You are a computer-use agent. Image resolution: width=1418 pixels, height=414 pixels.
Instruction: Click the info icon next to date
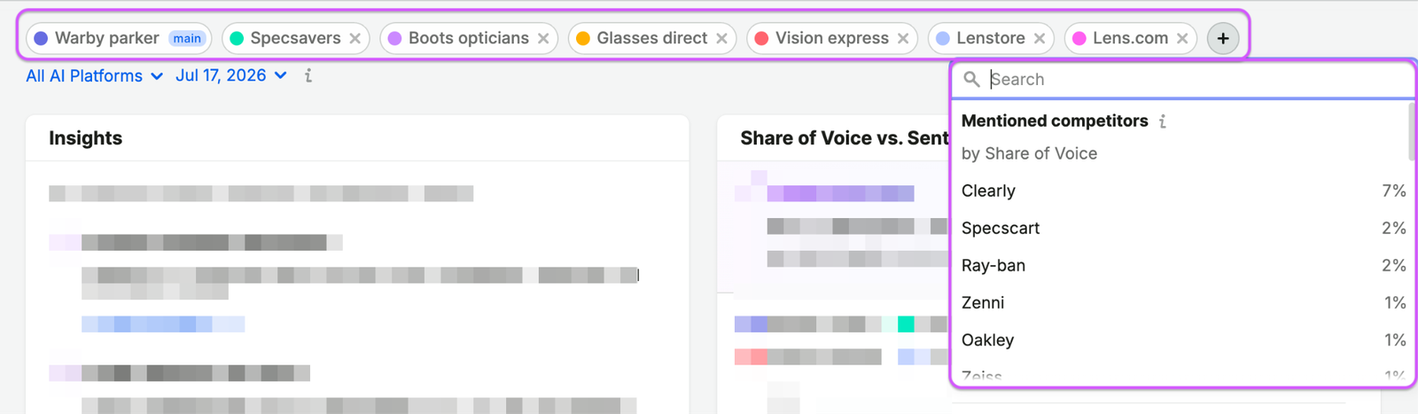point(308,76)
